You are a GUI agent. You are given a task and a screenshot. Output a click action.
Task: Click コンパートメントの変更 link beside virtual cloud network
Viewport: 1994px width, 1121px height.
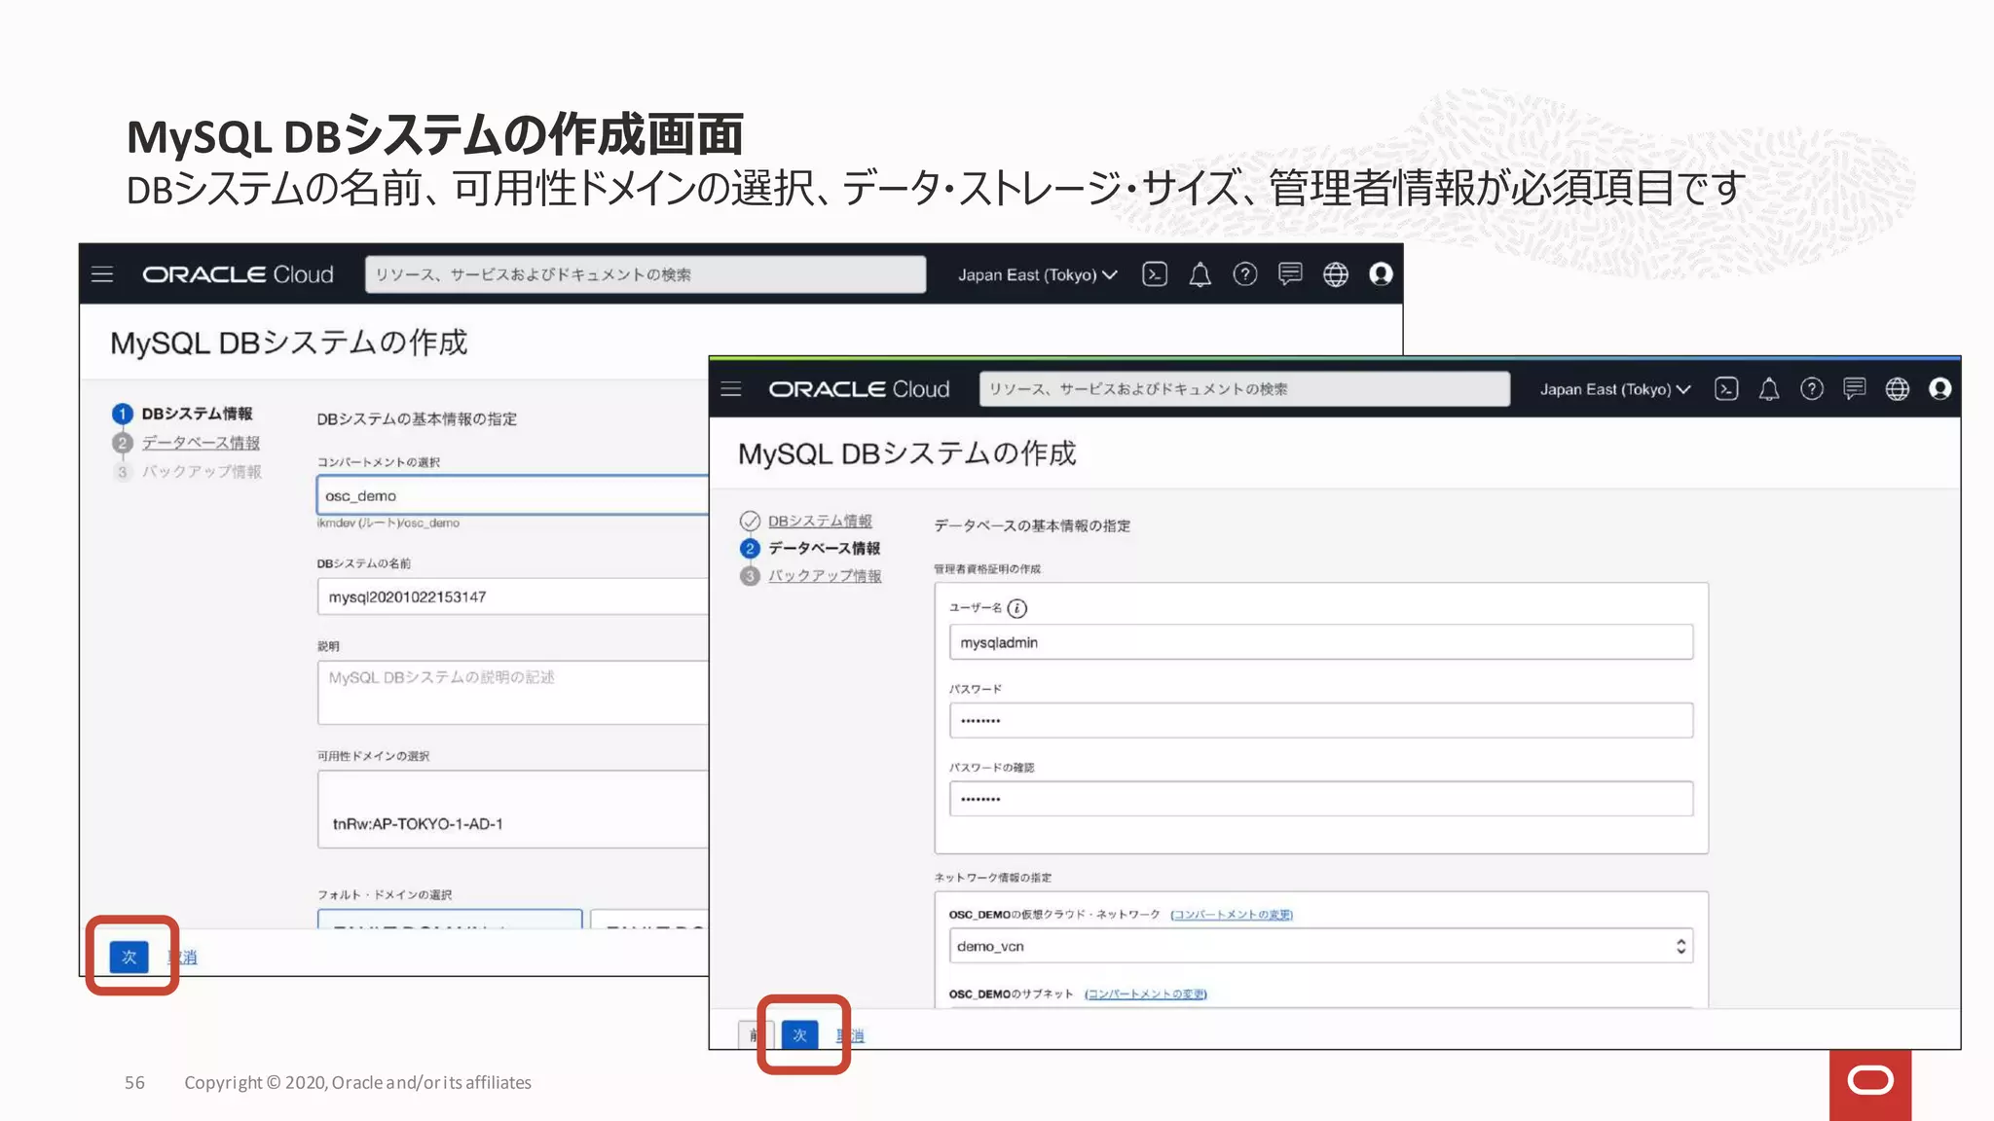(1232, 915)
